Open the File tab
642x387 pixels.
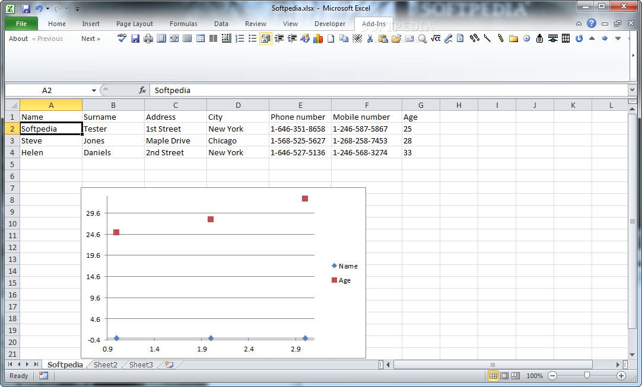click(21, 24)
